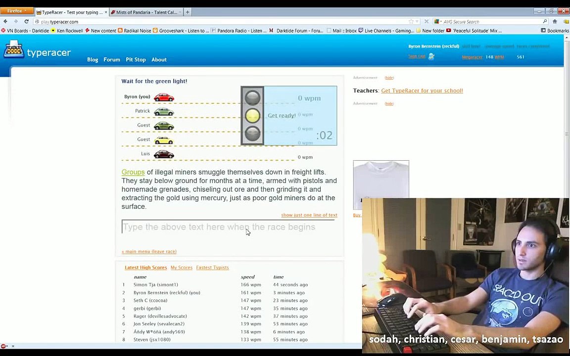Click Patrick's light green car
Screen dimensions: 570x356
[x=164, y=112]
